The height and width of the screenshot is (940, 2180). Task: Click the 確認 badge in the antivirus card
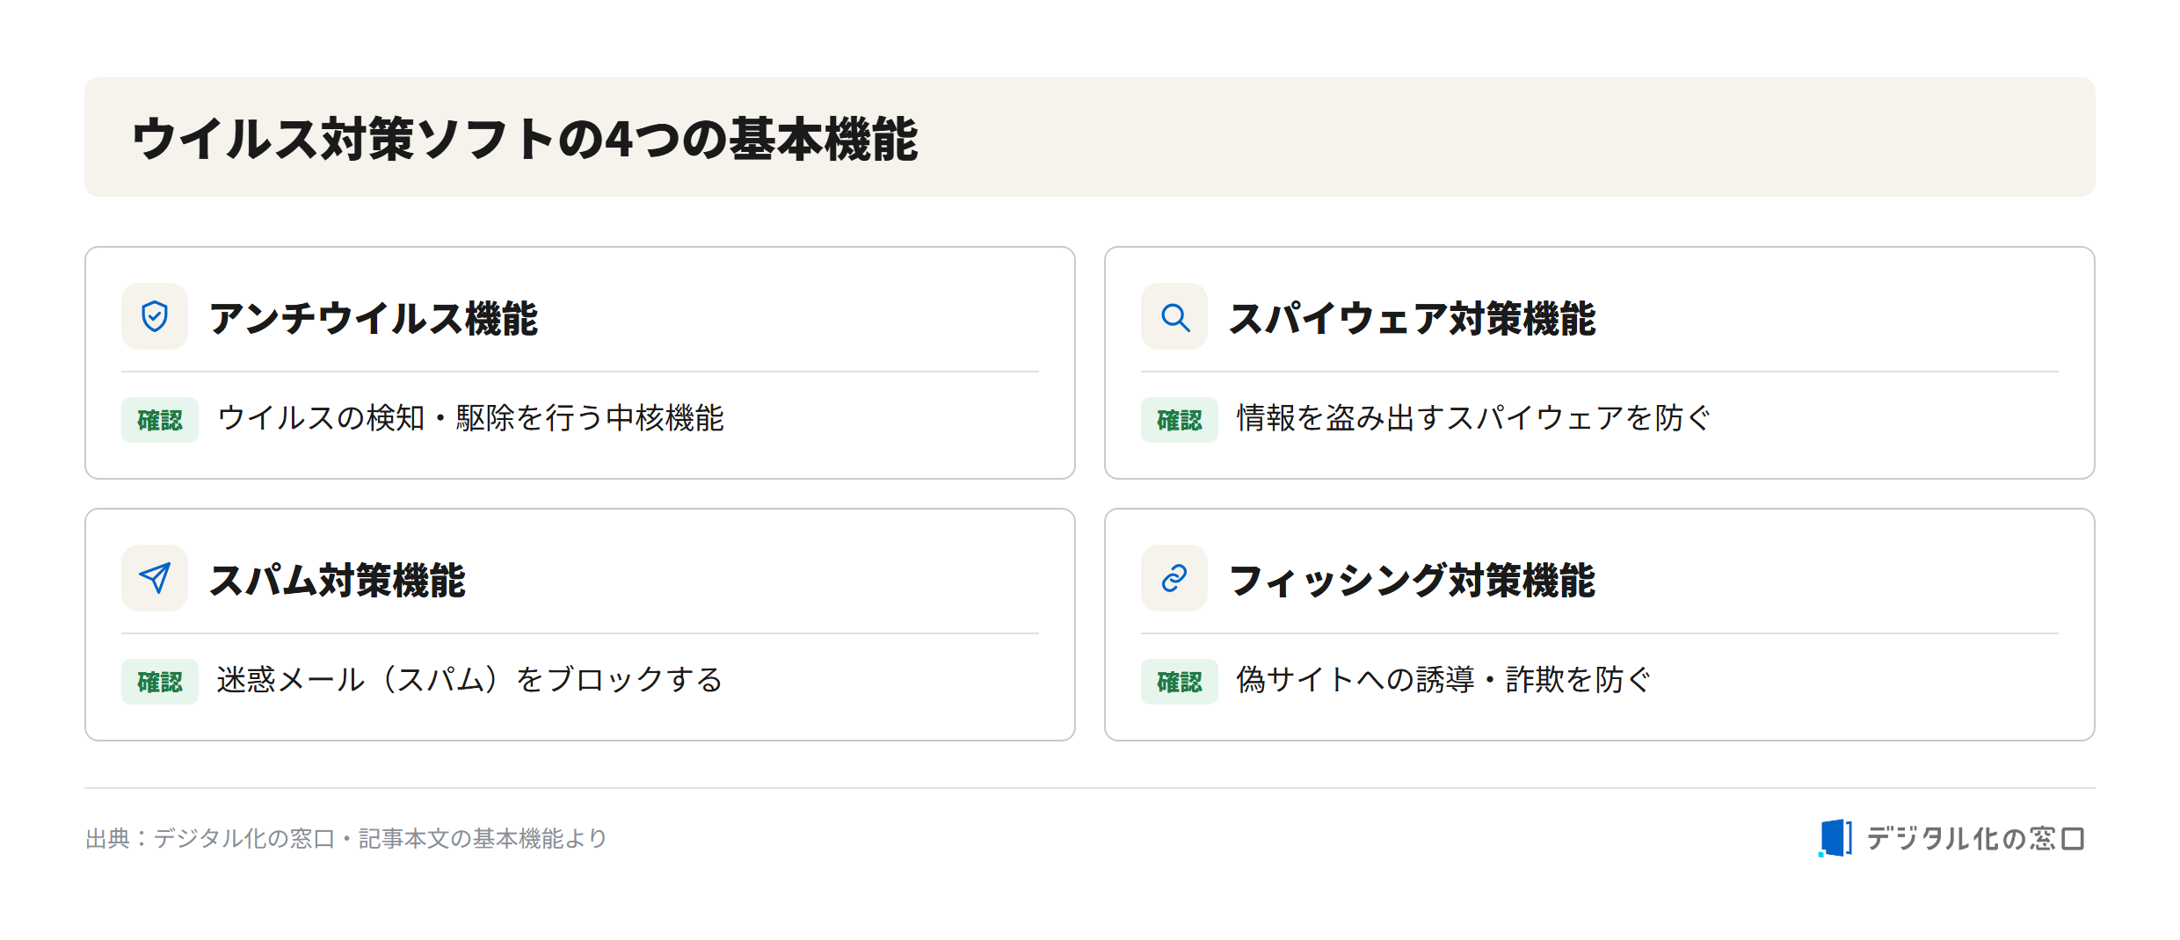pyautogui.click(x=160, y=420)
